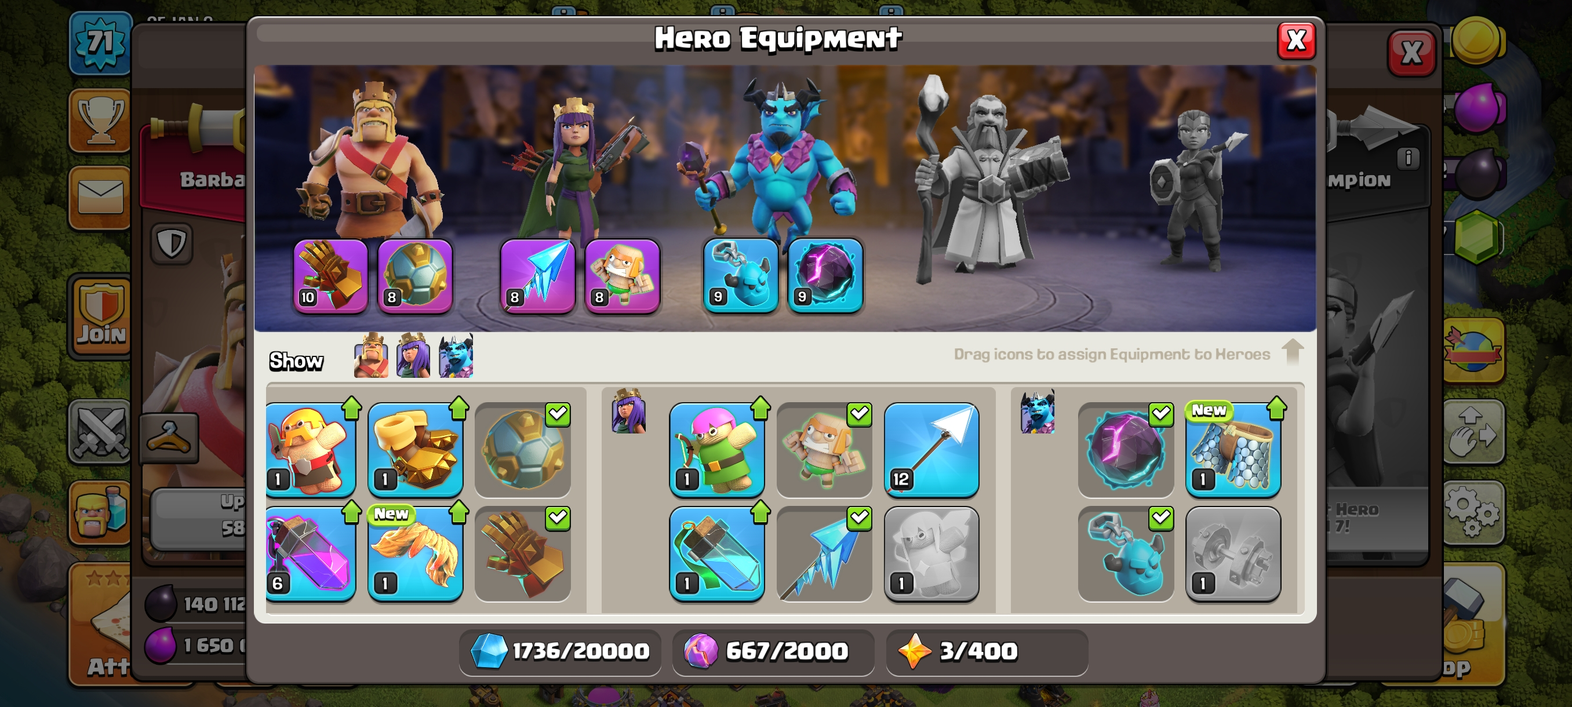Select the Archer Puppet equipment
This screenshot has height=707, width=1572.
717,450
